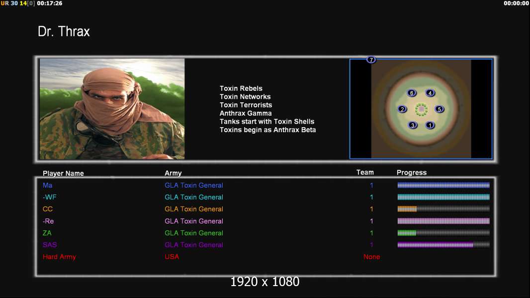530x298 pixels.
Task: Click the Army column header
Action: point(173,173)
